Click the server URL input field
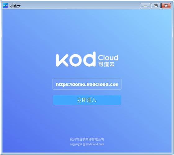This screenshot has height=155, width=174. [x=87, y=84]
